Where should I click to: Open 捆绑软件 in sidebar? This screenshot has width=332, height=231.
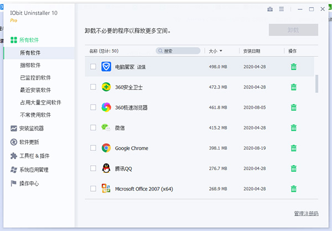[30, 65]
